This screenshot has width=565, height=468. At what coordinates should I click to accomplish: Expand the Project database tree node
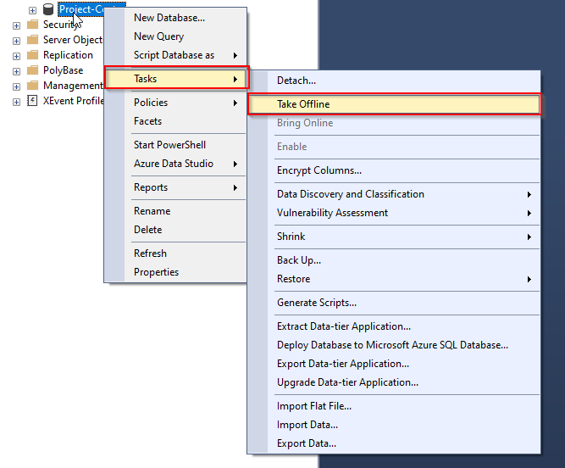pos(32,10)
